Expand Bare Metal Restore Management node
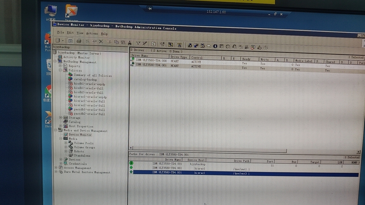This screenshot has width=365, height=205. tap(56, 172)
